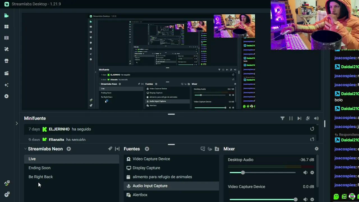359x202 pixels.
Task: Click the Fuentes panel title
Action: (132, 149)
